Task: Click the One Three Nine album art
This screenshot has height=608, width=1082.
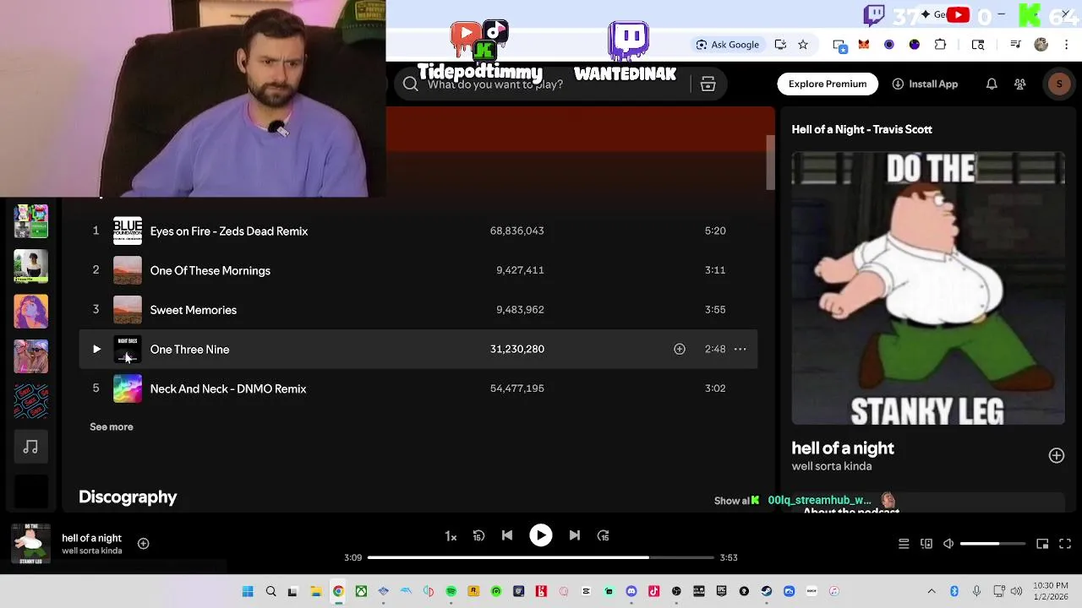Action: pos(128,350)
